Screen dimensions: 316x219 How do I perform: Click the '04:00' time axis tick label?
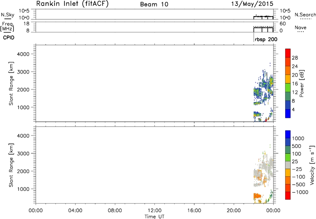[75, 211]
